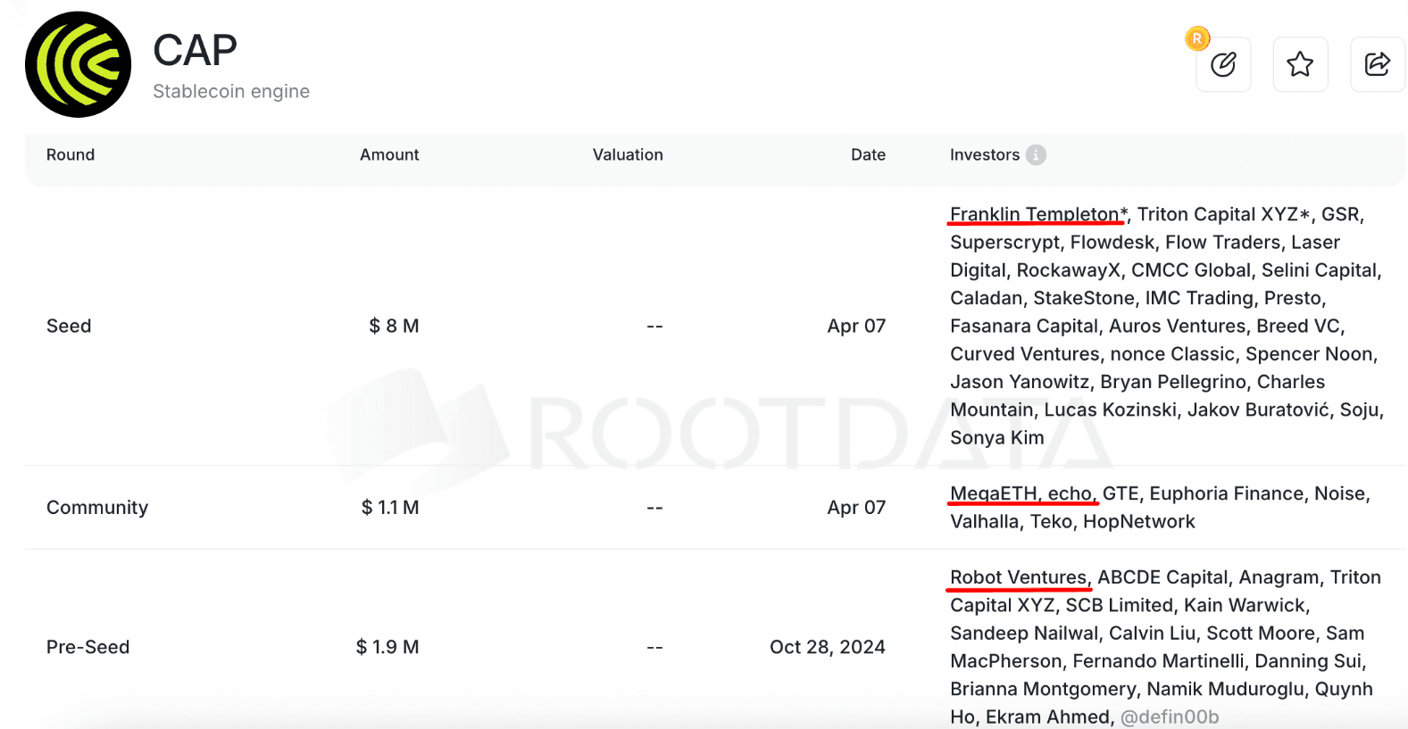Viewport: 1408px width, 729px height.
Task: Select the Seed round label
Action: point(69,326)
